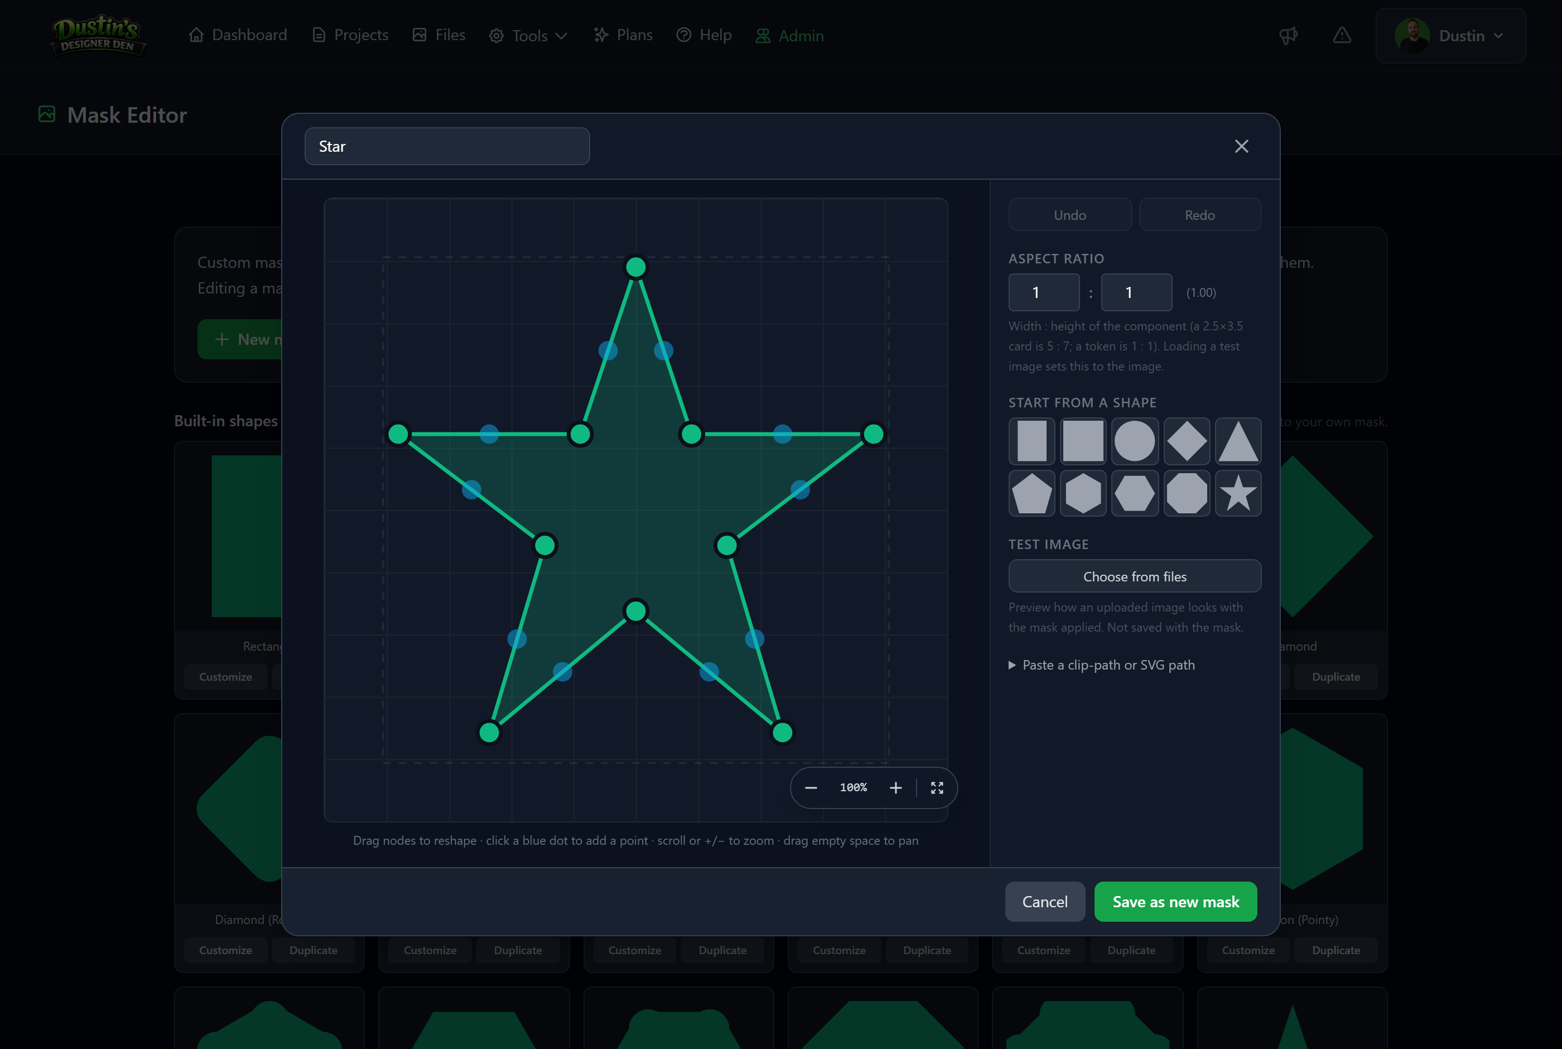Select the circle starting shape
1562x1049 pixels.
[1135, 441]
